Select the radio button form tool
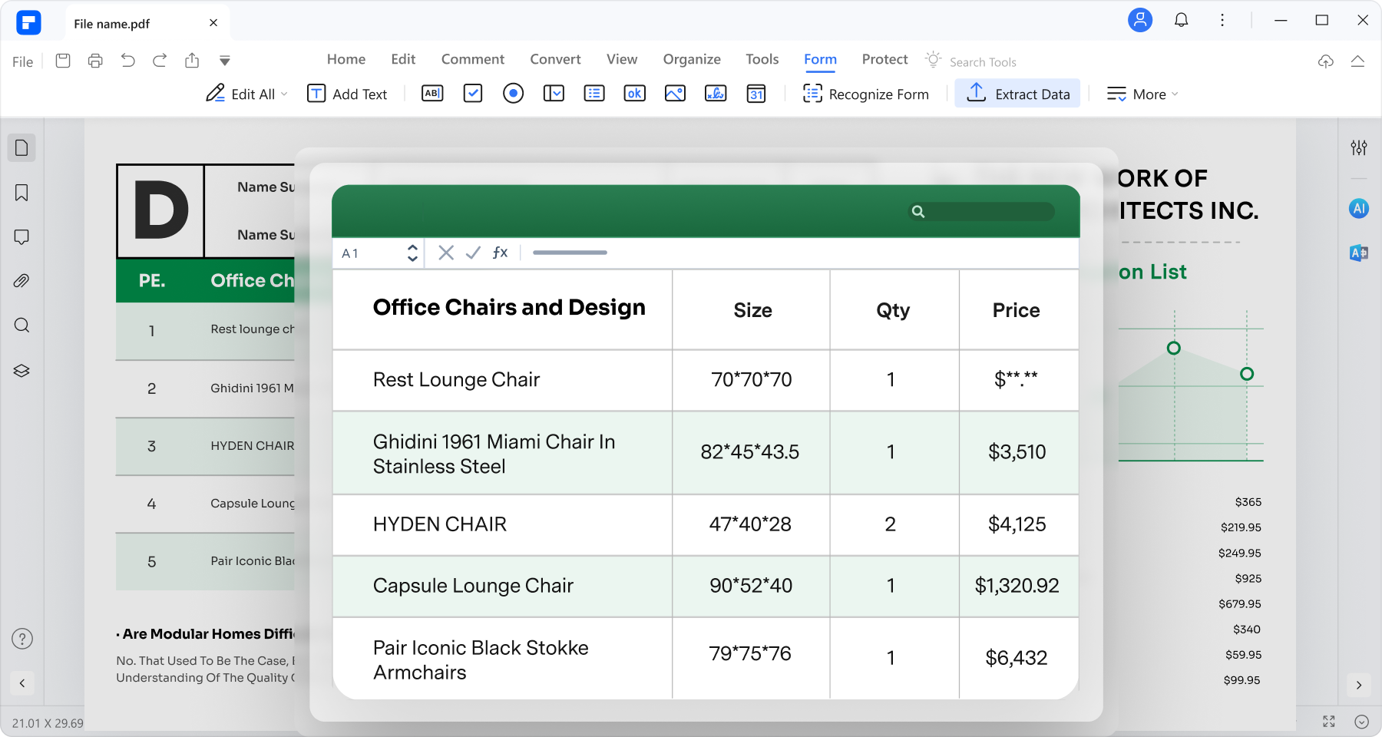This screenshot has width=1382, height=737. tap(513, 93)
